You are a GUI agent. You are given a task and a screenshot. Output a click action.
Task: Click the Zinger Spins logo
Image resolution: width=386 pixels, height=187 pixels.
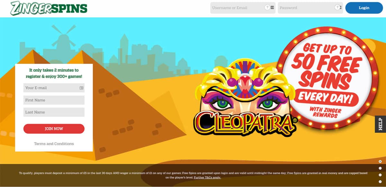tap(49, 8)
